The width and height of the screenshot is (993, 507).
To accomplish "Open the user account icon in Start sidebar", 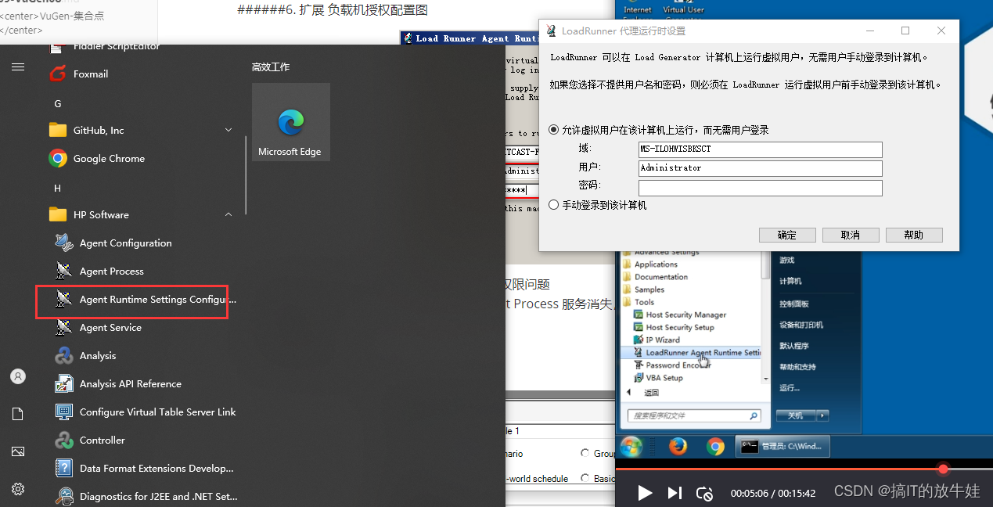I will tap(18, 376).
